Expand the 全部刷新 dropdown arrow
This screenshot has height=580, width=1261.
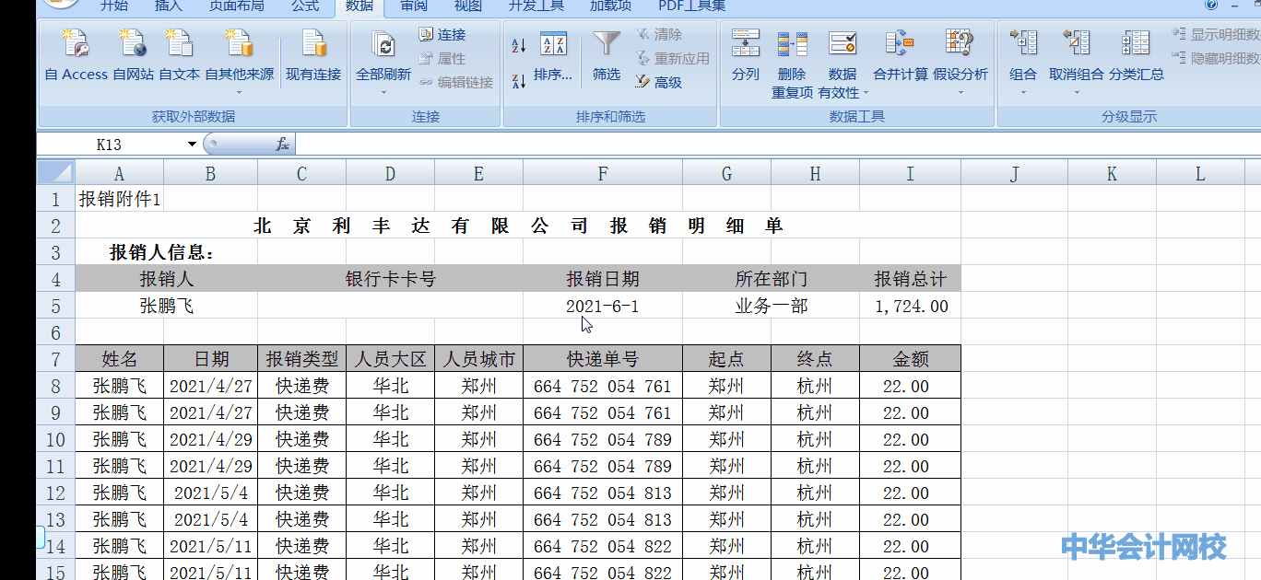point(383,91)
